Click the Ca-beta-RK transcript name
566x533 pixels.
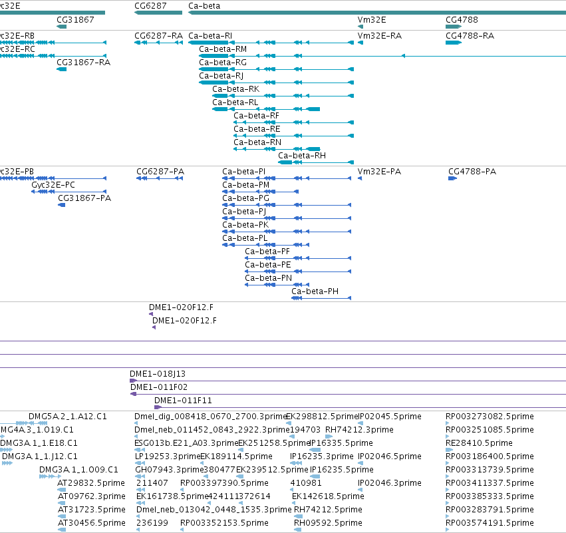235,89
